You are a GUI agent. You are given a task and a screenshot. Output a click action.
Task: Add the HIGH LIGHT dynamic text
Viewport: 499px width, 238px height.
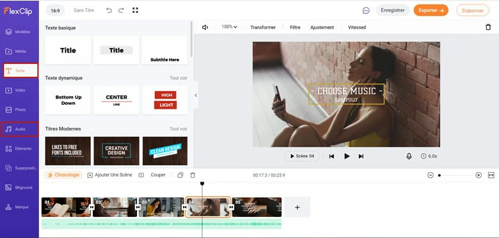[x=164, y=100]
